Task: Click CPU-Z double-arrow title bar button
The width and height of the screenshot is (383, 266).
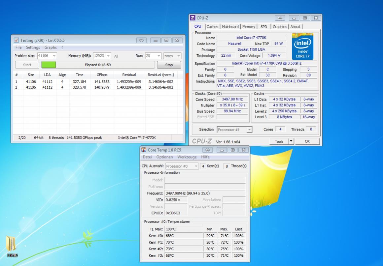Action: [280, 18]
